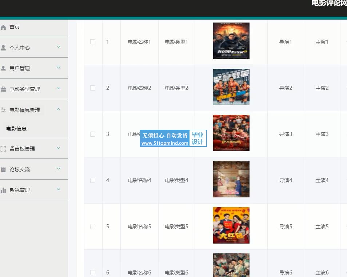The height and width of the screenshot is (277, 347).
Task: Open the poster thumbnail in row 6
Action: [x=231, y=265]
